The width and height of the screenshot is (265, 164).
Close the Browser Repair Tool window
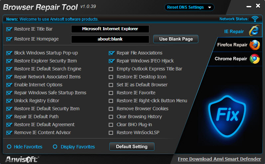[x=258, y=6]
